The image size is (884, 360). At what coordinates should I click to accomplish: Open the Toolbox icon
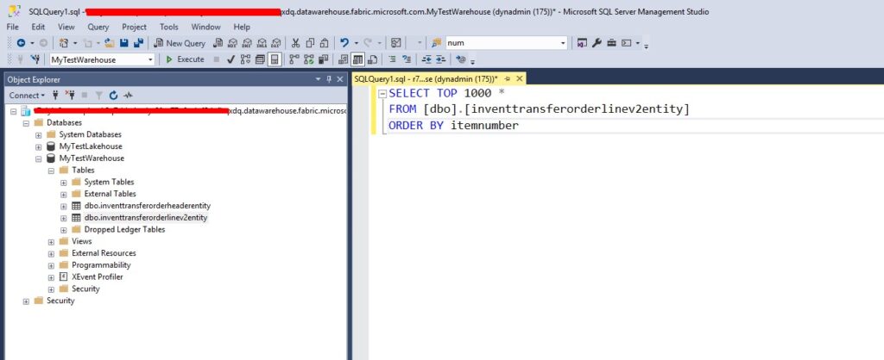612,43
